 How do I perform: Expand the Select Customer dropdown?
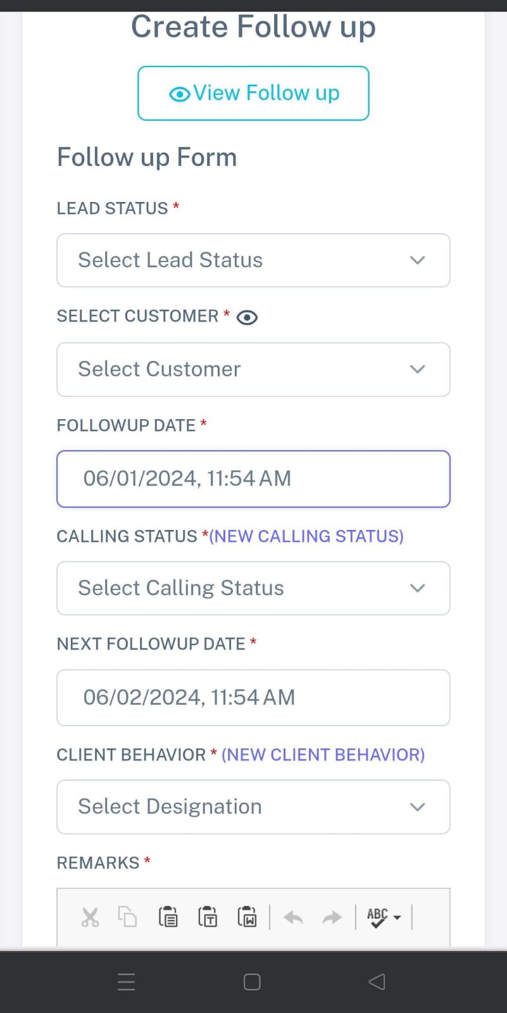pos(253,370)
